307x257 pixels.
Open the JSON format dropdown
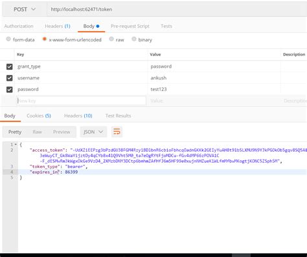(93, 132)
